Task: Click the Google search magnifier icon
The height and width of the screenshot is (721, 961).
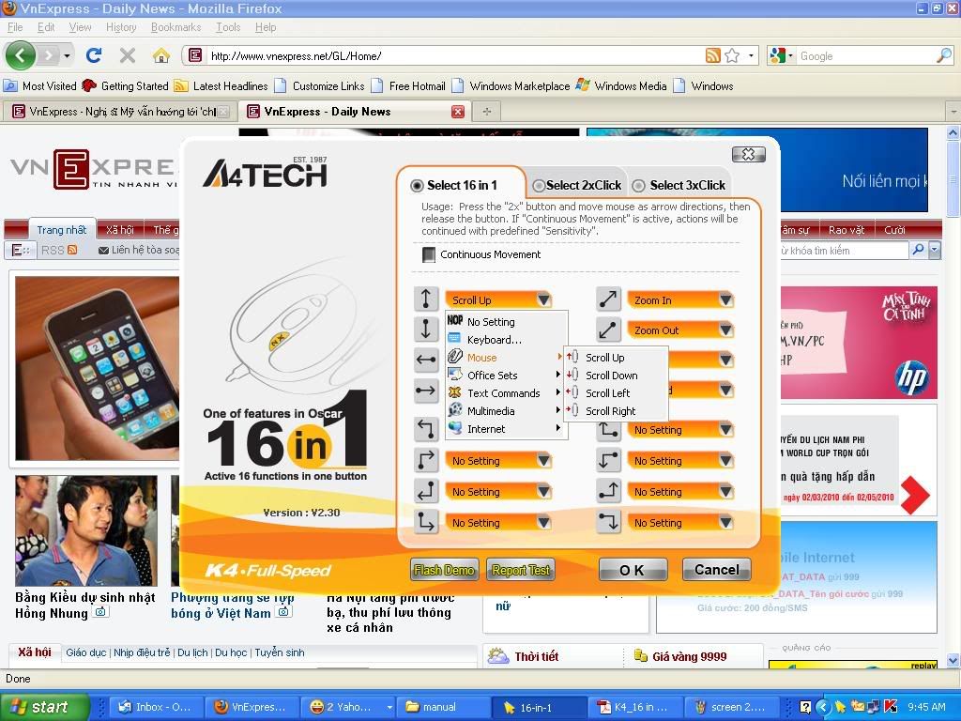Action: pos(944,55)
